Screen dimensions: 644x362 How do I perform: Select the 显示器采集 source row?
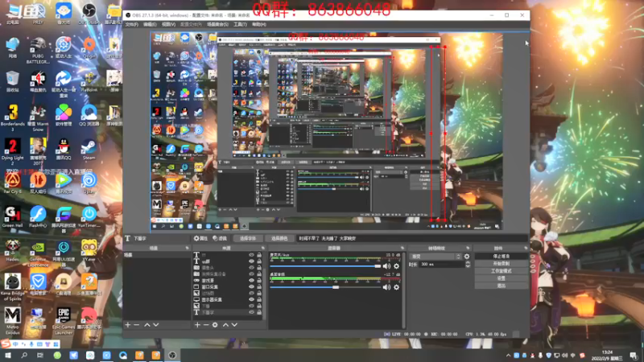click(x=228, y=299)
